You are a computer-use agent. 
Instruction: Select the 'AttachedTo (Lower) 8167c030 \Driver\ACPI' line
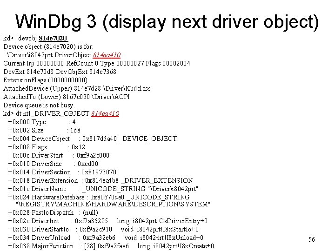(x=67, y=97)
